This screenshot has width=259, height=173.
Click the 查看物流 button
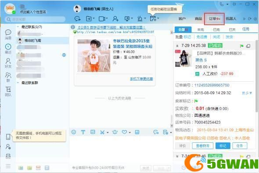202,146
